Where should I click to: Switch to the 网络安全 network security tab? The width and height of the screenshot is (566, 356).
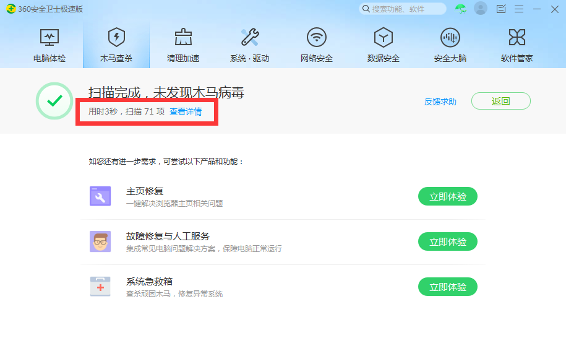tap(317, 46)
